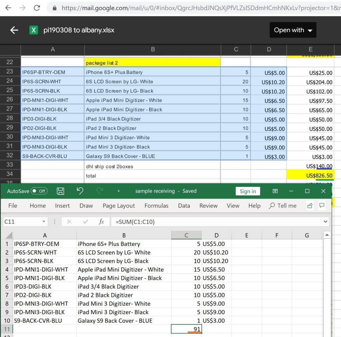Open the Help tab
Viewport: 341px width, 337px height.
[x=254, y=206]
